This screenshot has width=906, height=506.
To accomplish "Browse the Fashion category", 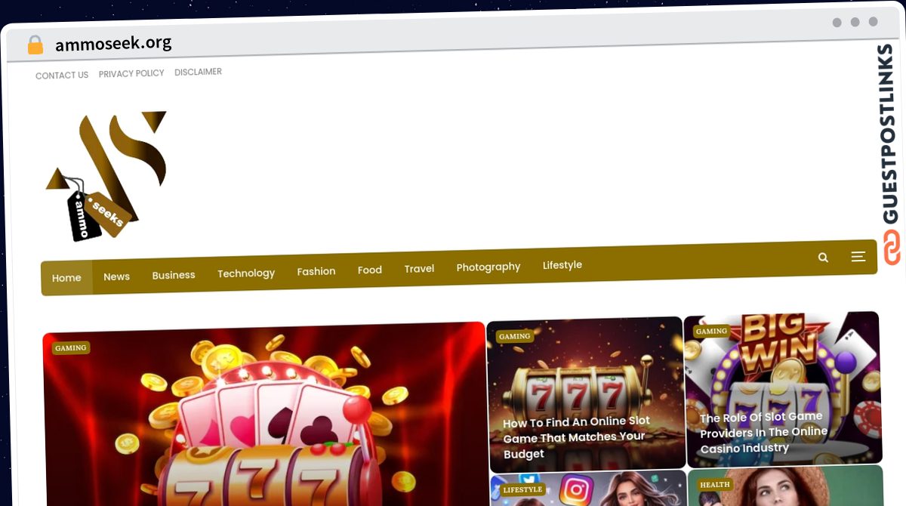I will (316, 271).
